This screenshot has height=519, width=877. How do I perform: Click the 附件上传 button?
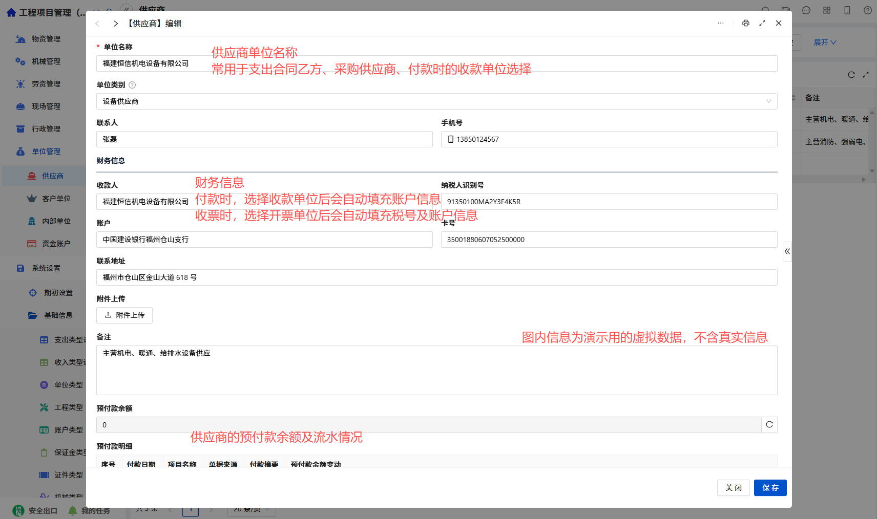(x=124, y=315)
